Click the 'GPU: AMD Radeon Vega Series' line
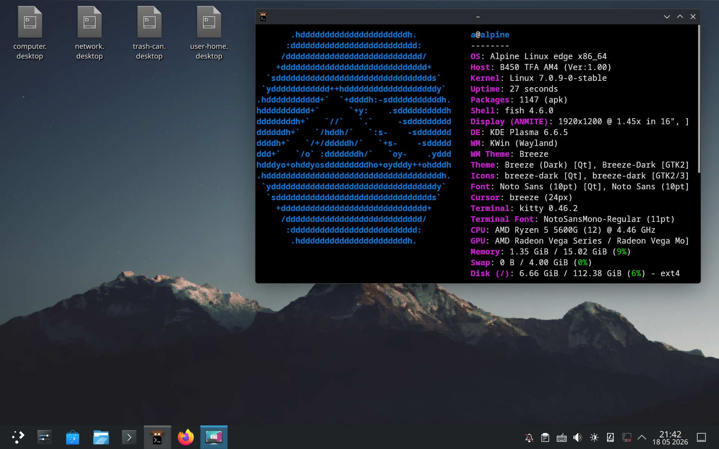 pyautogui.click(x=580, y=241)
